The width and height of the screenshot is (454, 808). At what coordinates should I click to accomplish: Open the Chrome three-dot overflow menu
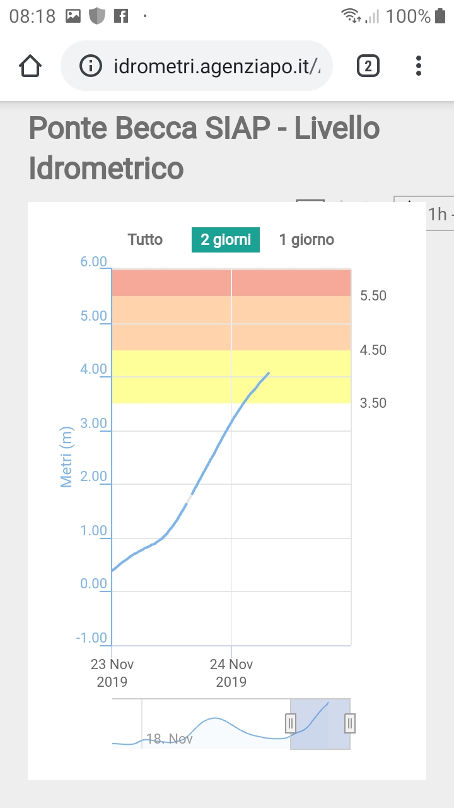pos(419,66)
